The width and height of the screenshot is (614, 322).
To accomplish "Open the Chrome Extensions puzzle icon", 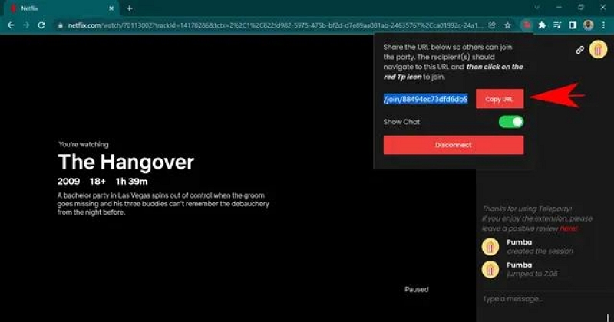I will click(543, 25).
